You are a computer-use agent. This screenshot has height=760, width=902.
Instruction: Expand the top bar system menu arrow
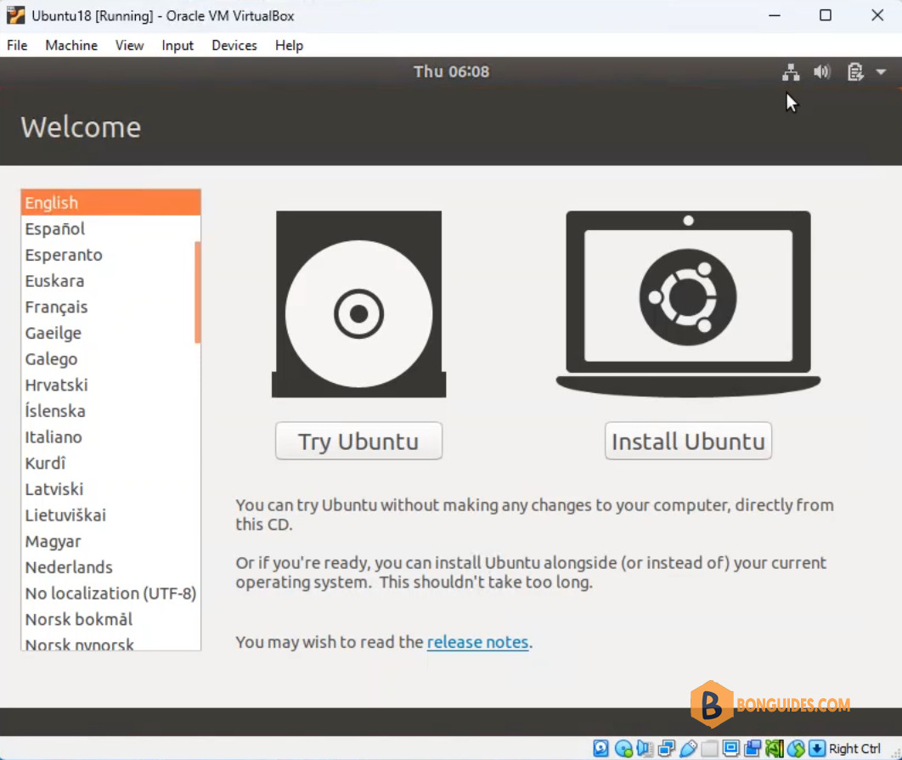tap(881, 72)
